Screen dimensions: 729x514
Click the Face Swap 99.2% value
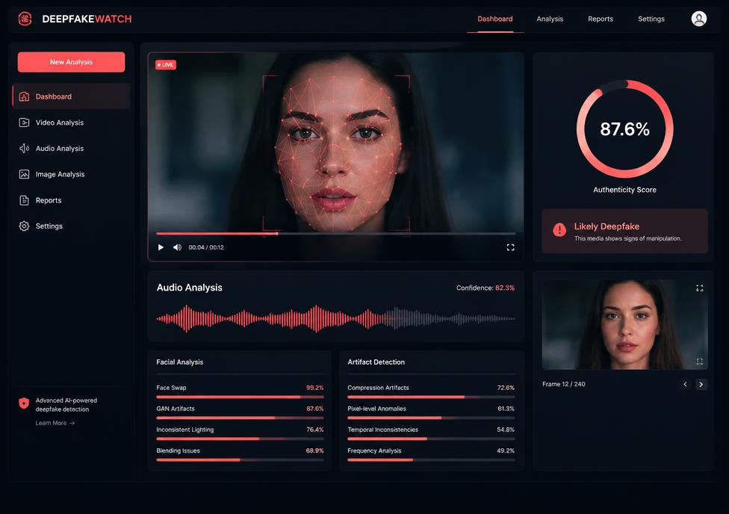[314, 388]
